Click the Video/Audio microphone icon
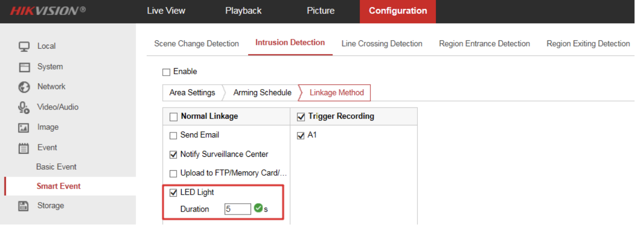 [x=24, y=108]
